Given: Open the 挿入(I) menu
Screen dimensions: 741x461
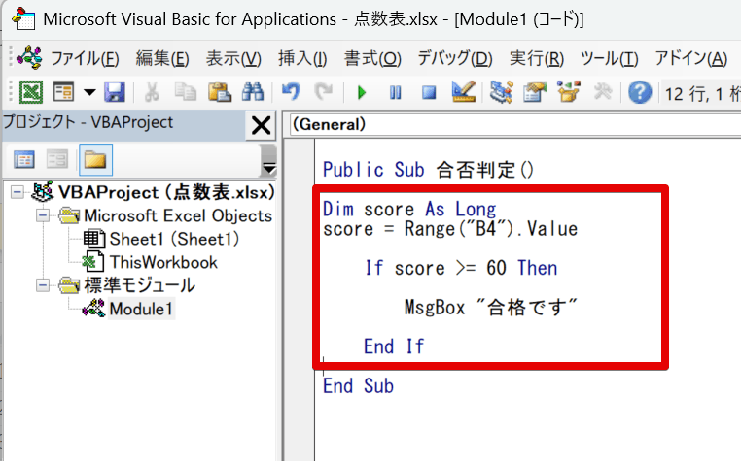Looking at the screenshot, I should [301, 58].
